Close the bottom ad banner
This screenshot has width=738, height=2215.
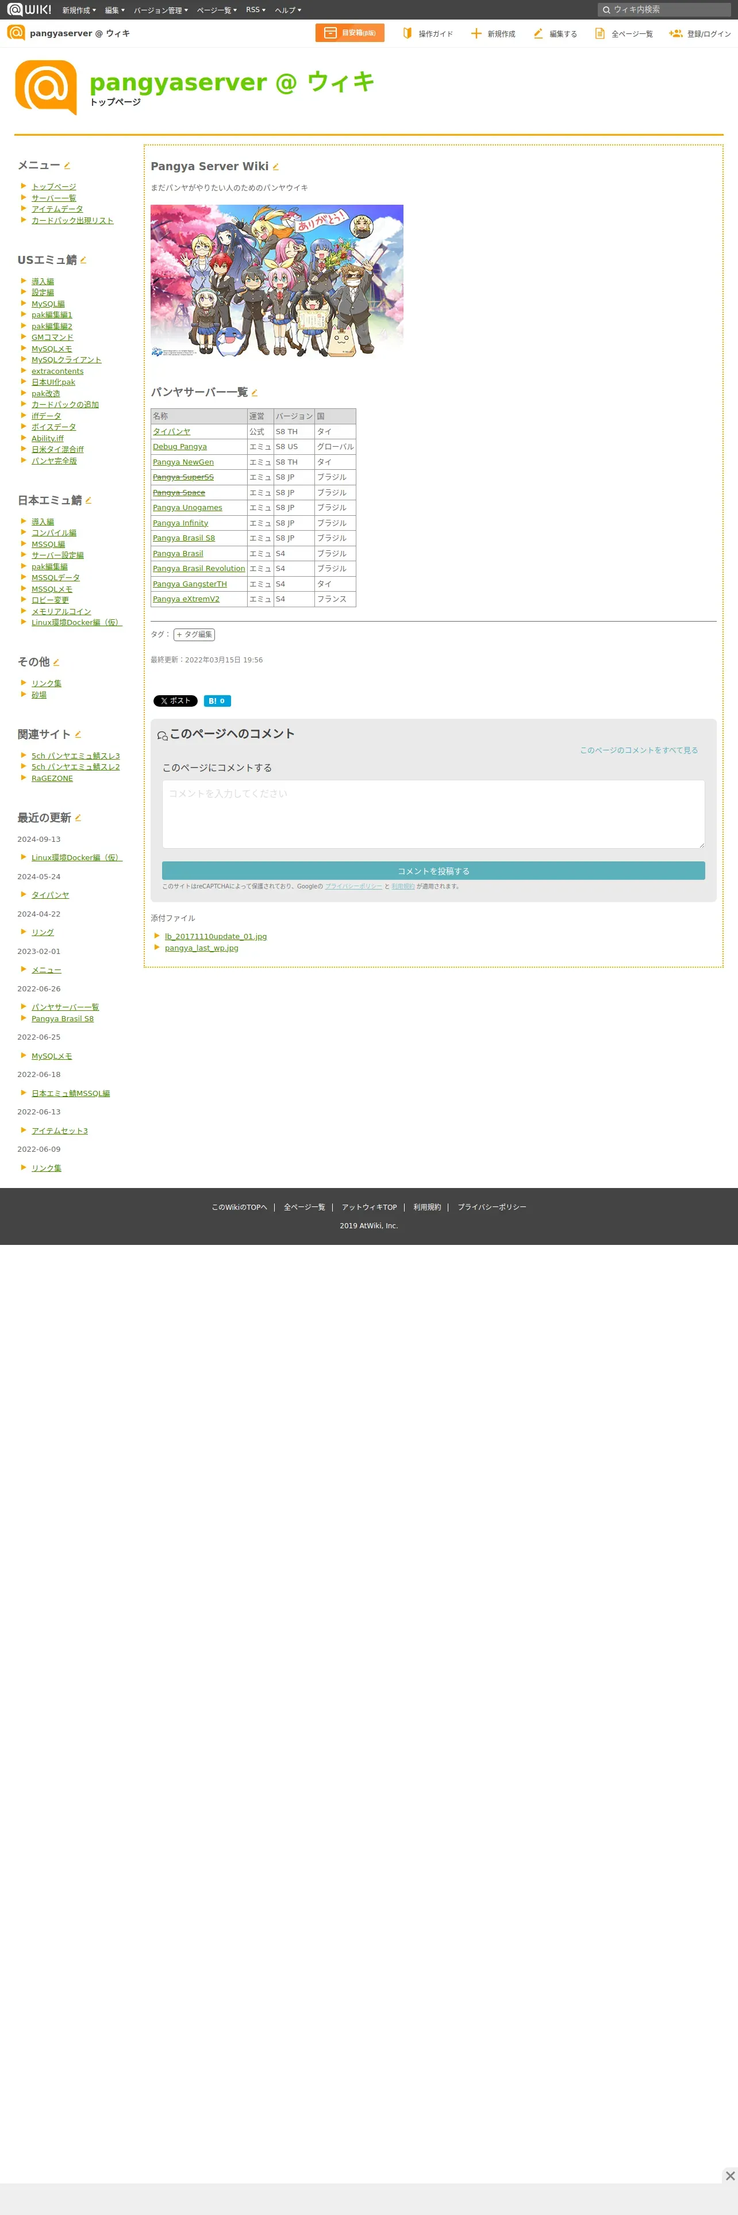[729, 2176]
